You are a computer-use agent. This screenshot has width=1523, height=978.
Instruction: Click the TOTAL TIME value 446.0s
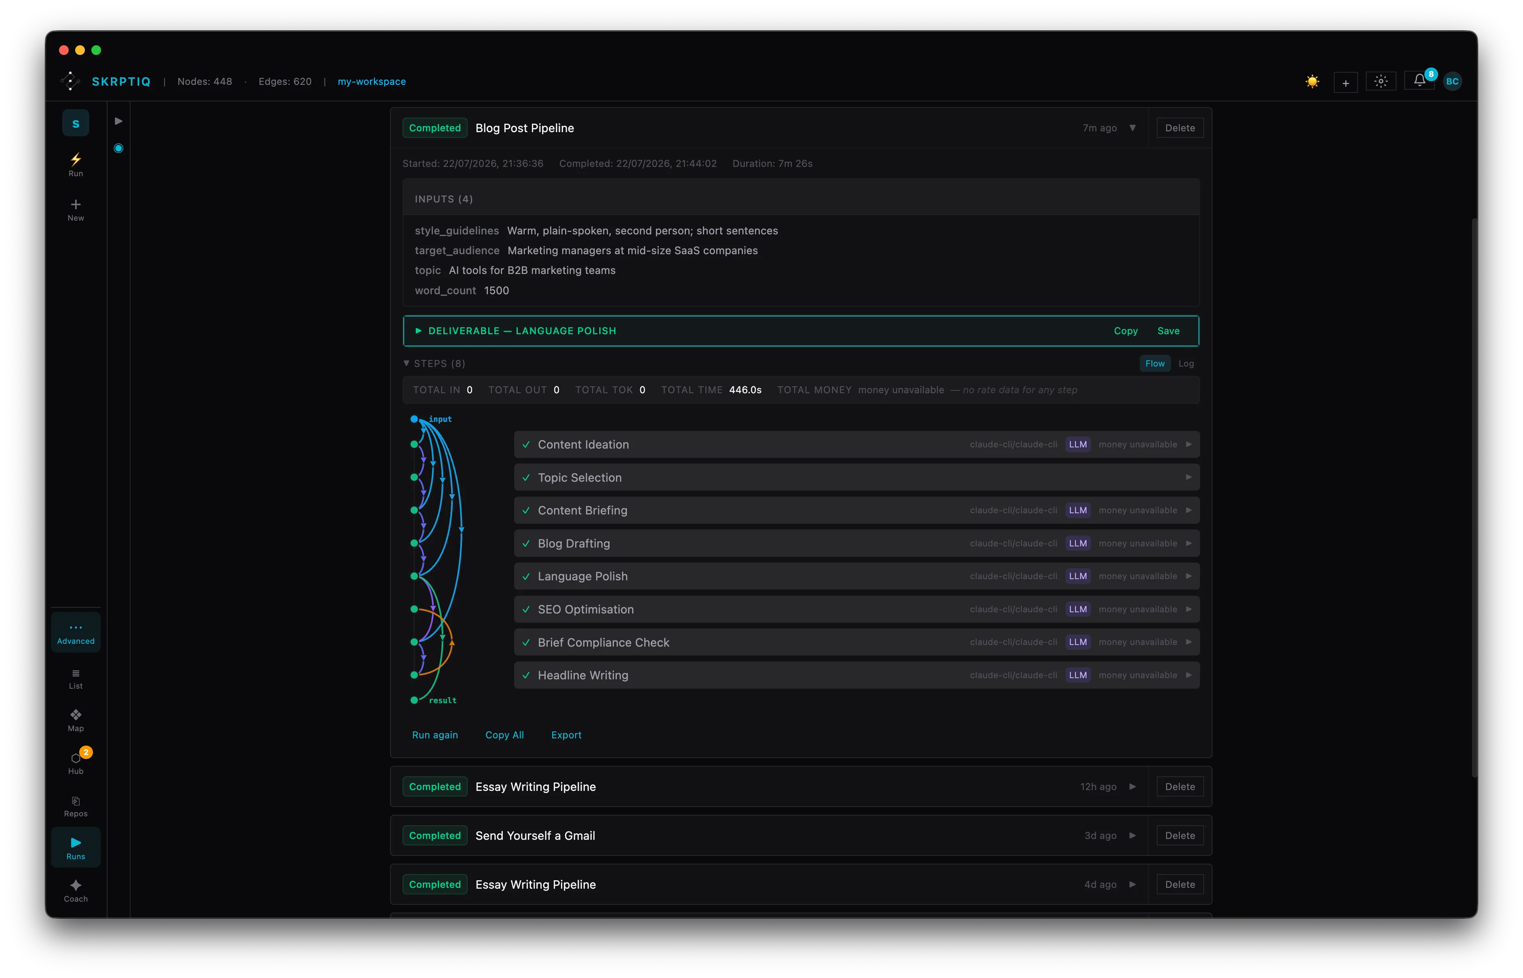pyautogui.click(x=745, y=390)
